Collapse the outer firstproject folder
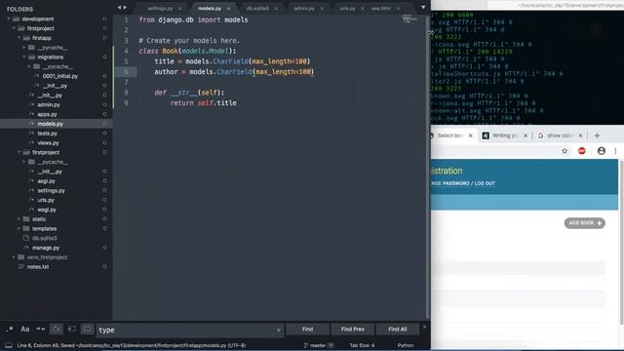 (14, 28)
